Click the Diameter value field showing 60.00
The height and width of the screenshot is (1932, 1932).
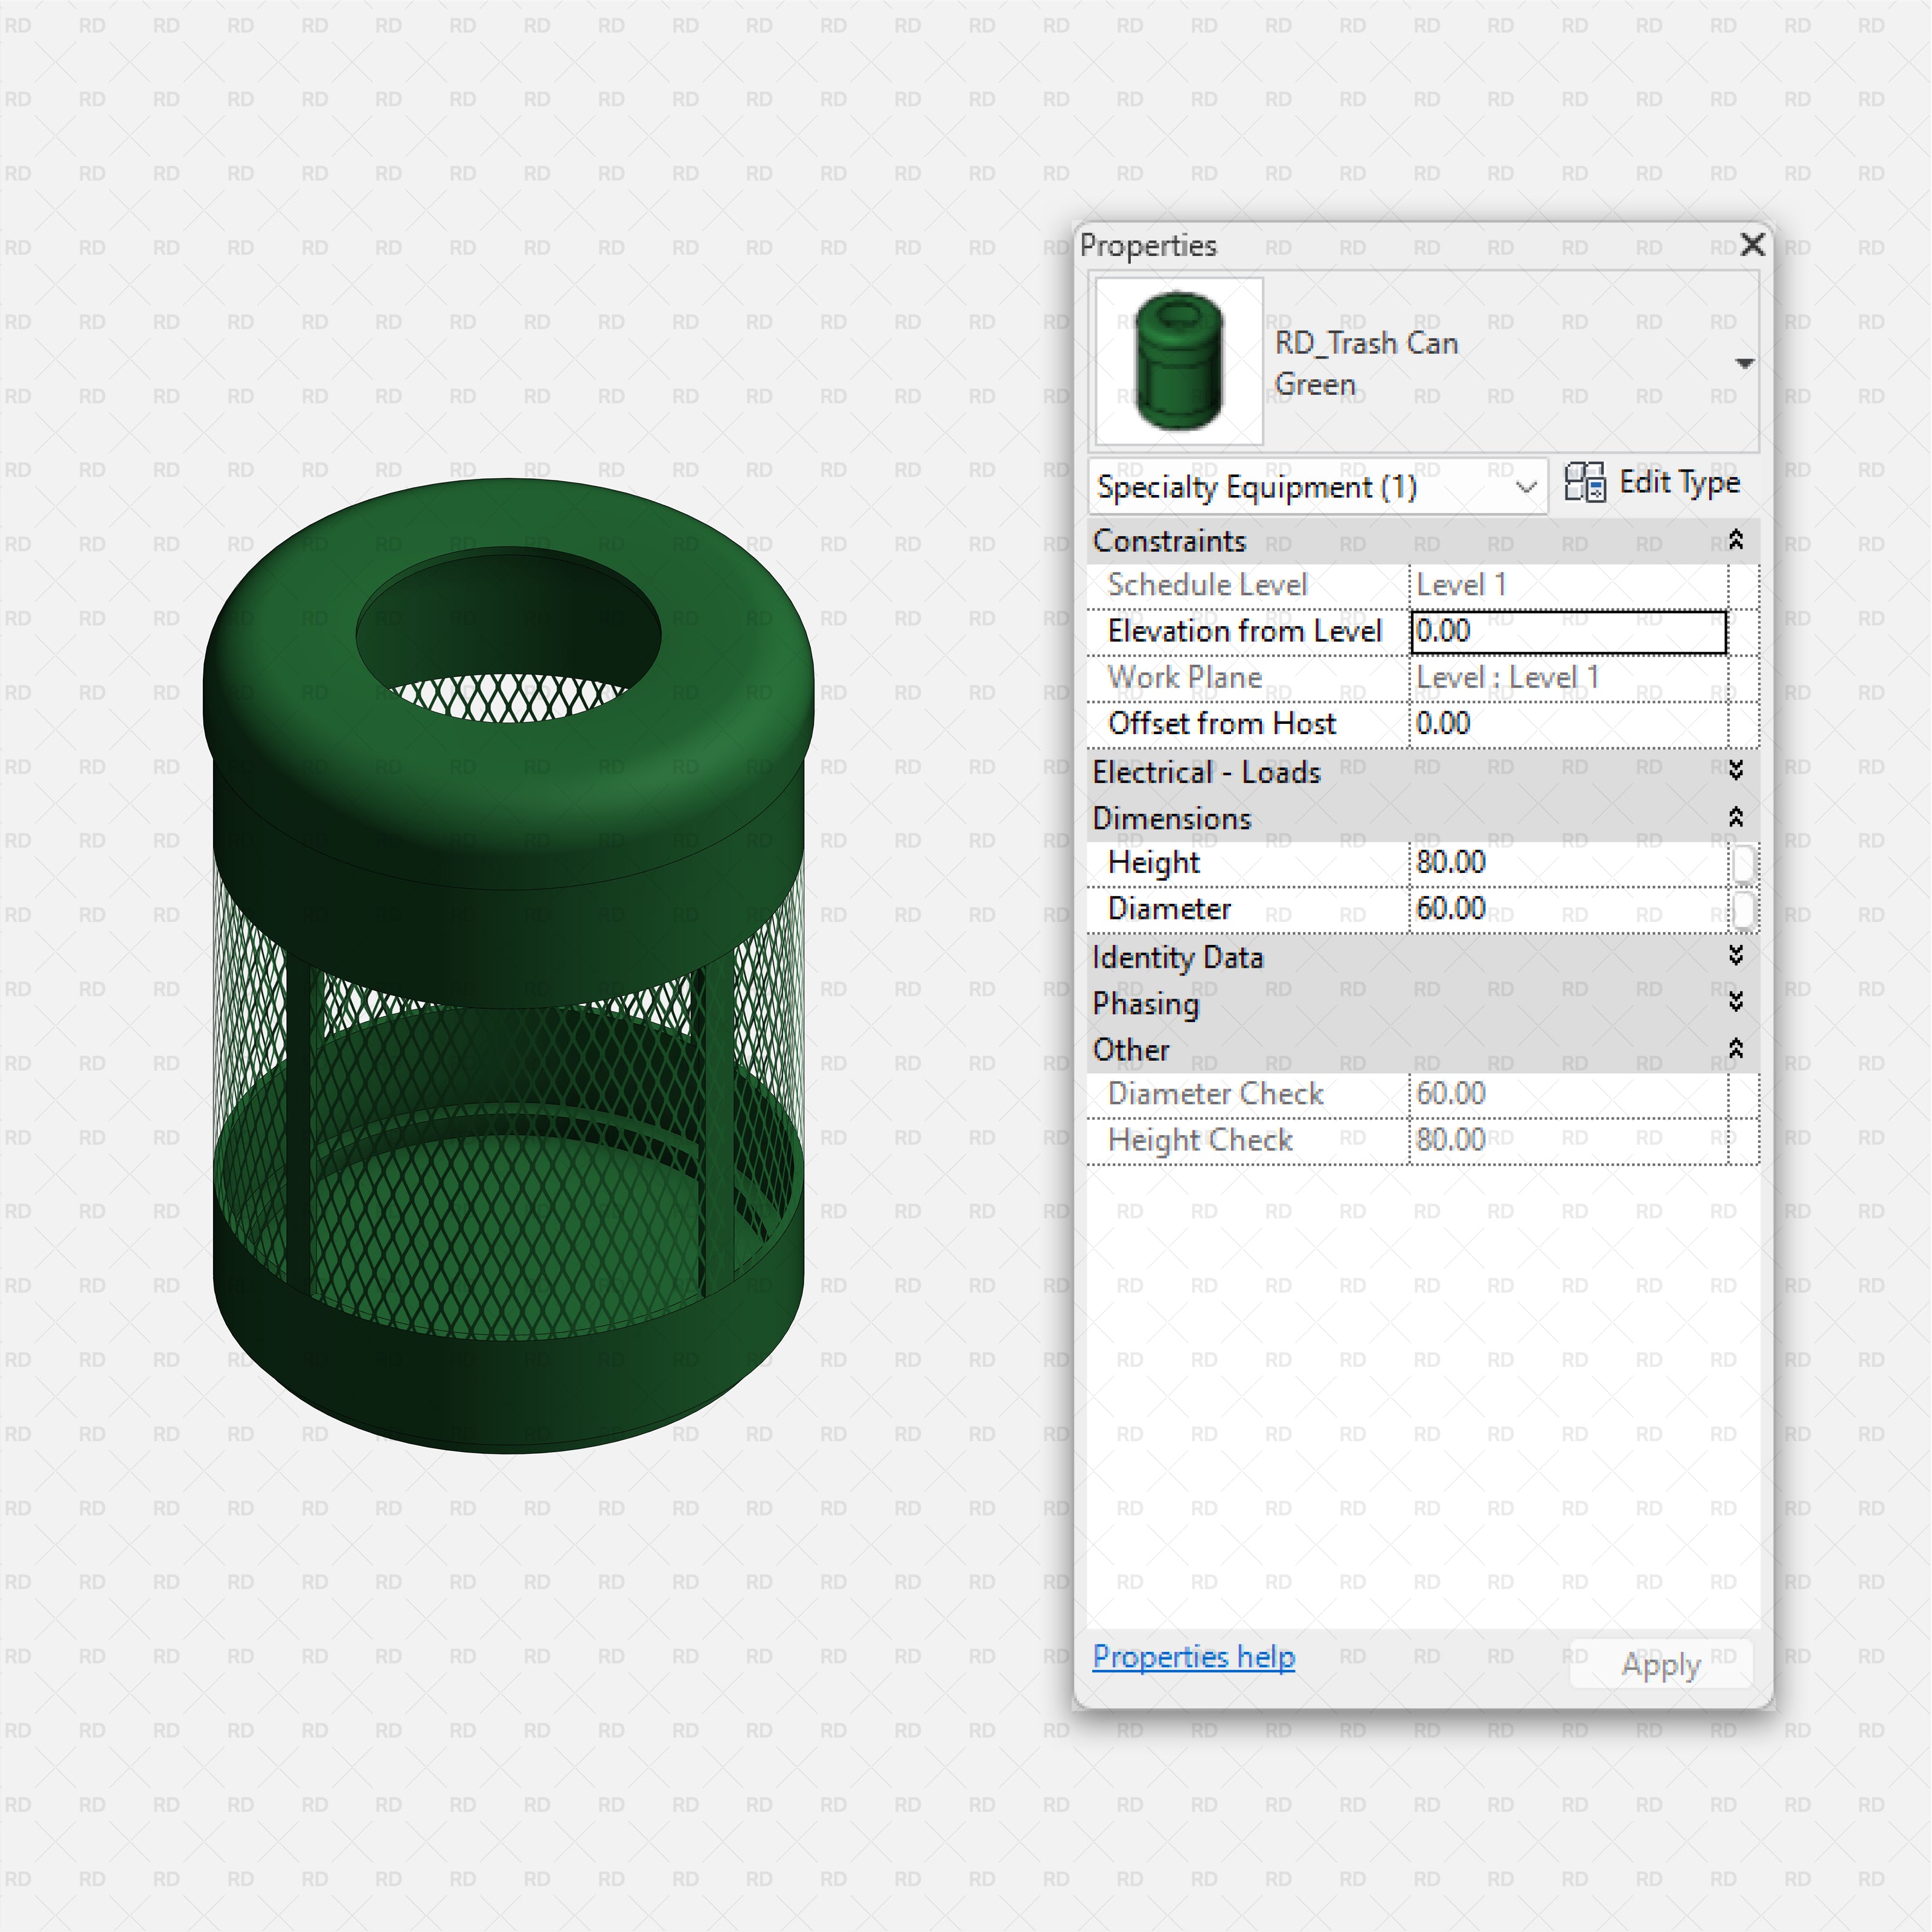(1568, 909)
